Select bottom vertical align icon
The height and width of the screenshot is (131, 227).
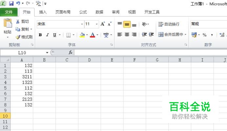click(x=134, y=25)
